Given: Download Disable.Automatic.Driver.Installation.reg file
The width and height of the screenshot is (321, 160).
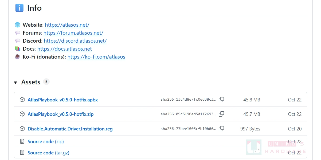Looking at the screenshot, I should 70,129.
